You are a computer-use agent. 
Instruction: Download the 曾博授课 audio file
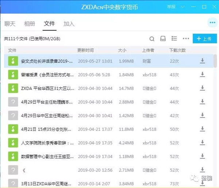(x=202, y=74)
